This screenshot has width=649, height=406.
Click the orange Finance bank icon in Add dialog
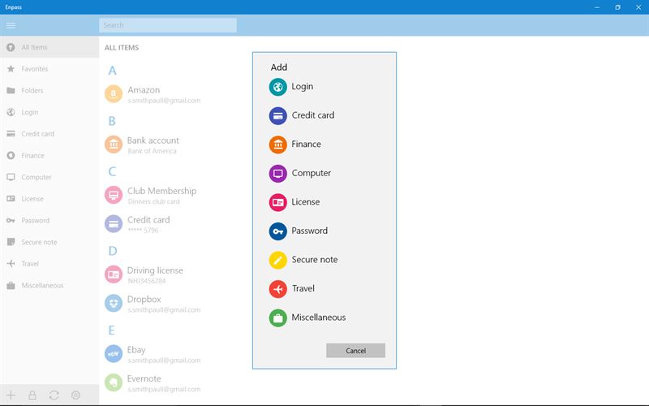click(277, 145)
